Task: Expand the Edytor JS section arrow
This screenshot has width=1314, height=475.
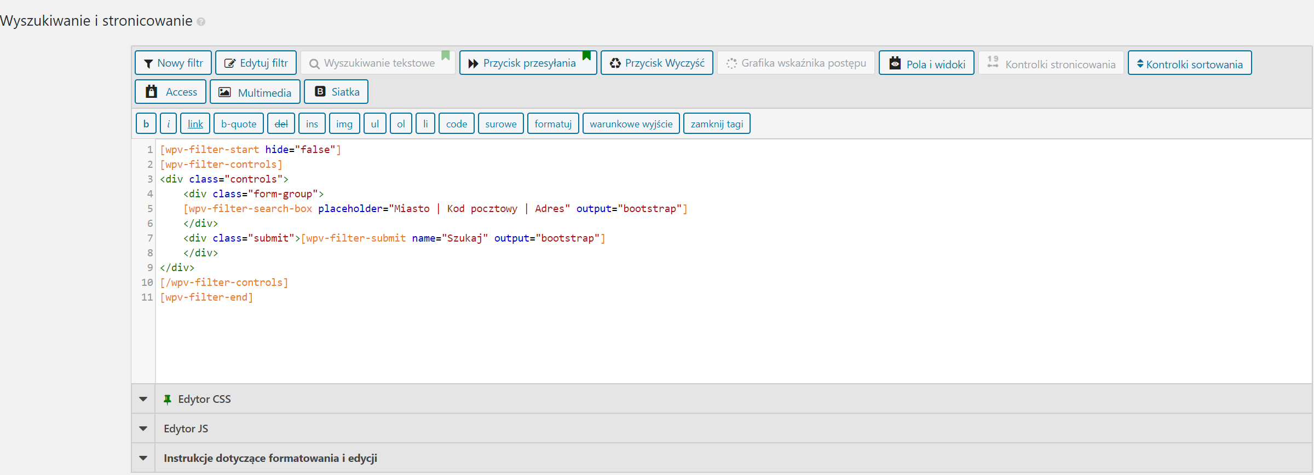Action: 143,429
